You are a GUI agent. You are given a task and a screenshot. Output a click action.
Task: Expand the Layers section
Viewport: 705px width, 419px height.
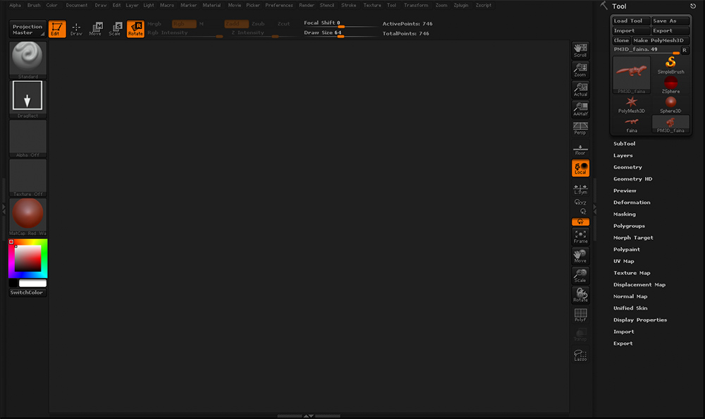(x=623, y=155)
